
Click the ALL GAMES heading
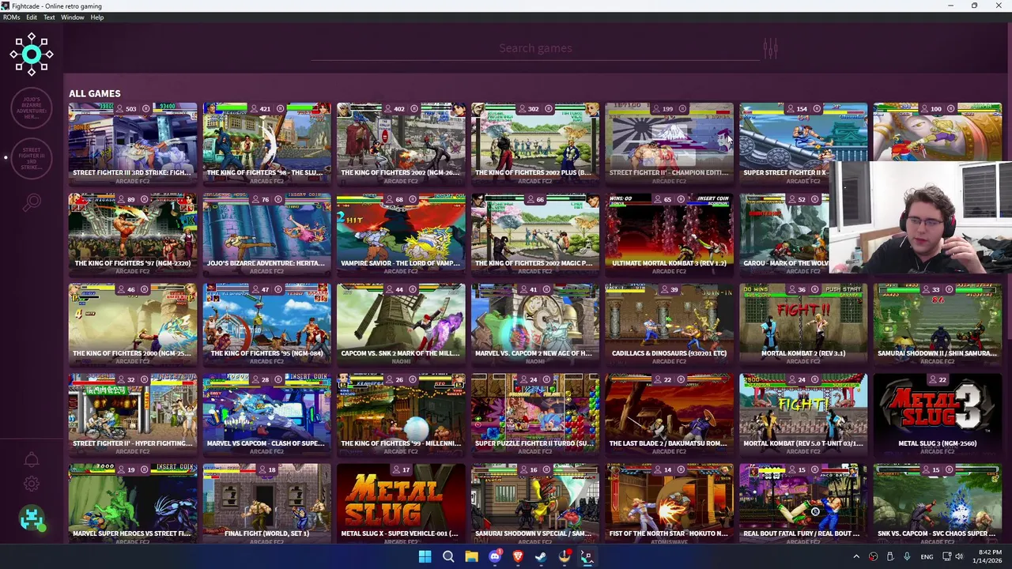[94, 93]
